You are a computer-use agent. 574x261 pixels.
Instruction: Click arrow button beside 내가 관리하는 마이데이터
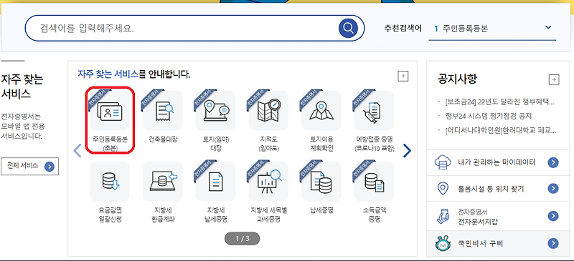pyautogui.click(x=553, y=162)
